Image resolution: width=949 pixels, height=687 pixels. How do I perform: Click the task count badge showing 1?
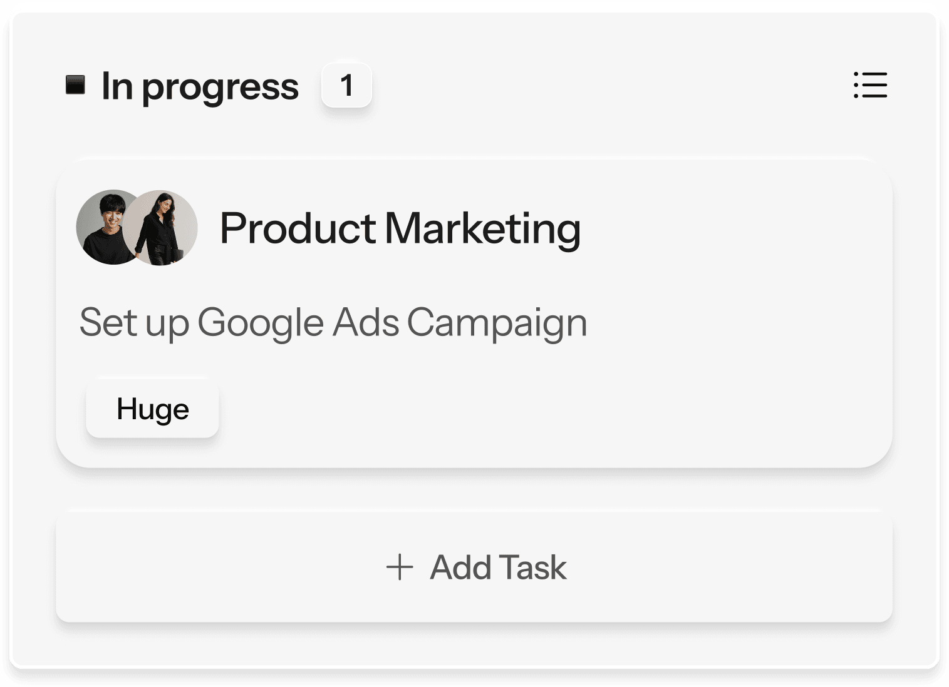[346, 85]
